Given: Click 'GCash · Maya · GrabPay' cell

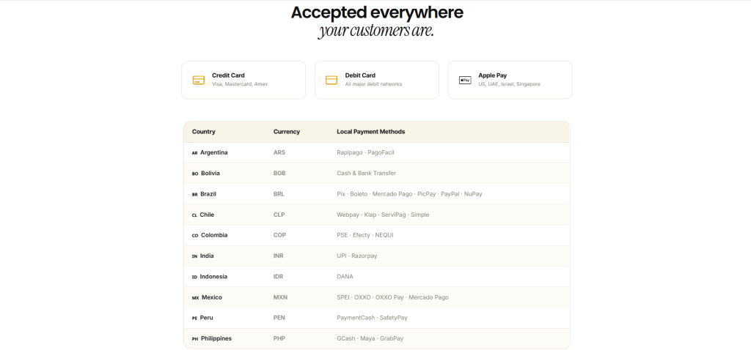Looking at the screenshot, I should tap(370, 338).
